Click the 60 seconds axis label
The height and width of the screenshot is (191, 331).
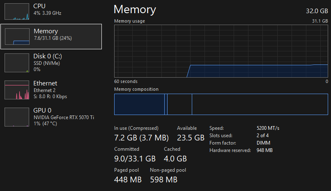(x=126, y=81)
